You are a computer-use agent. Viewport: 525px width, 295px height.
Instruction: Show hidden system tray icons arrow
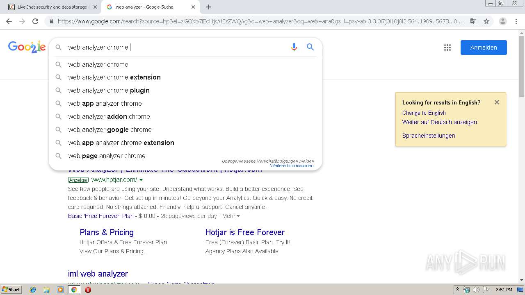[x=457, y=290]
